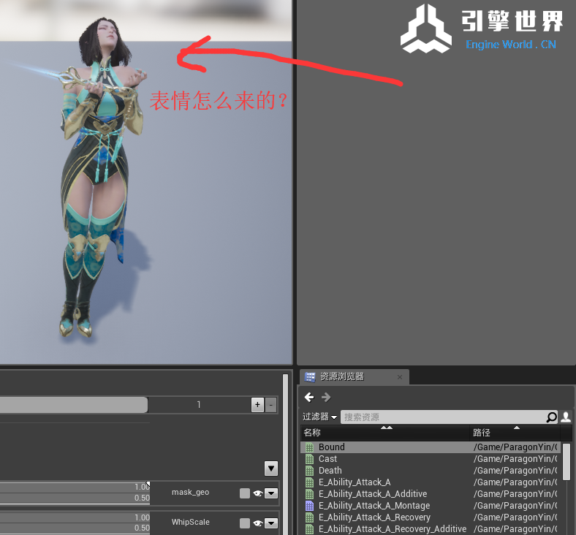576x535 pixels.
Task: Click the 资源浏览器 tab icon
Action: pos(310,376)
